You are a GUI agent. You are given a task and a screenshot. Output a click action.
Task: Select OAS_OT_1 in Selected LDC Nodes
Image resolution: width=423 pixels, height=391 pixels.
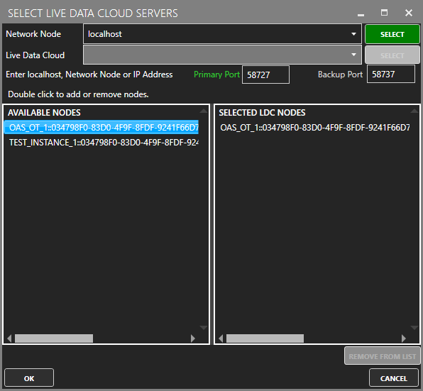(314, 127)
